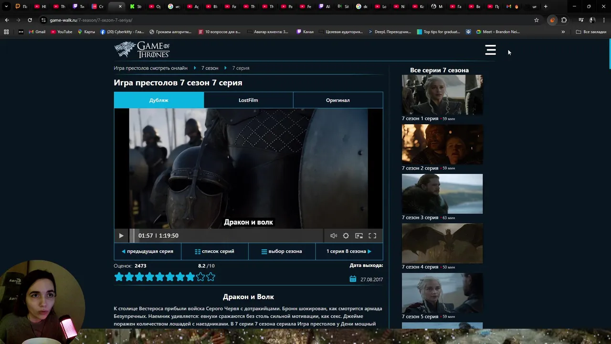Open 7 сезон 4 серия thumbnail
The image size is (611, 344).
click(442, 243)
